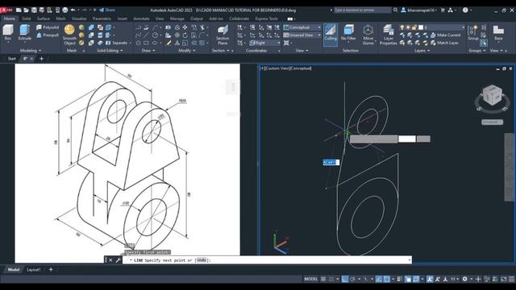Image resolution: width=516 pixels, height=290 pixels.
Task: Open the Conceptual visual style dropdown
Action: pyautogui.click(x=302, y=27)
